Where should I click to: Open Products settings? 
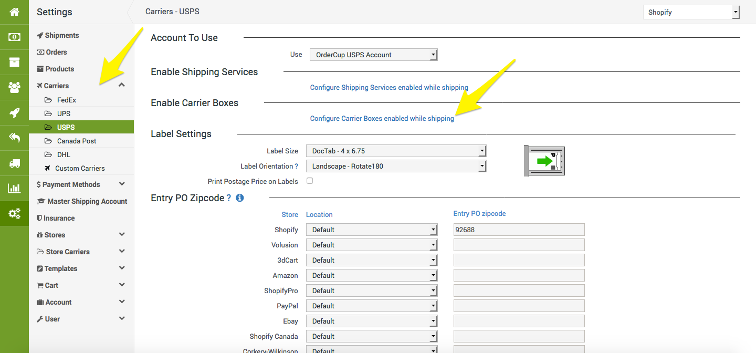pyautogui.click(x=55, y=69)
